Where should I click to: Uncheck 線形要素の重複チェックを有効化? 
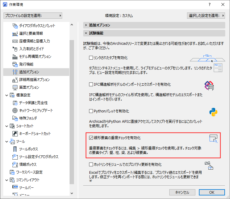(x=91, y=138)
